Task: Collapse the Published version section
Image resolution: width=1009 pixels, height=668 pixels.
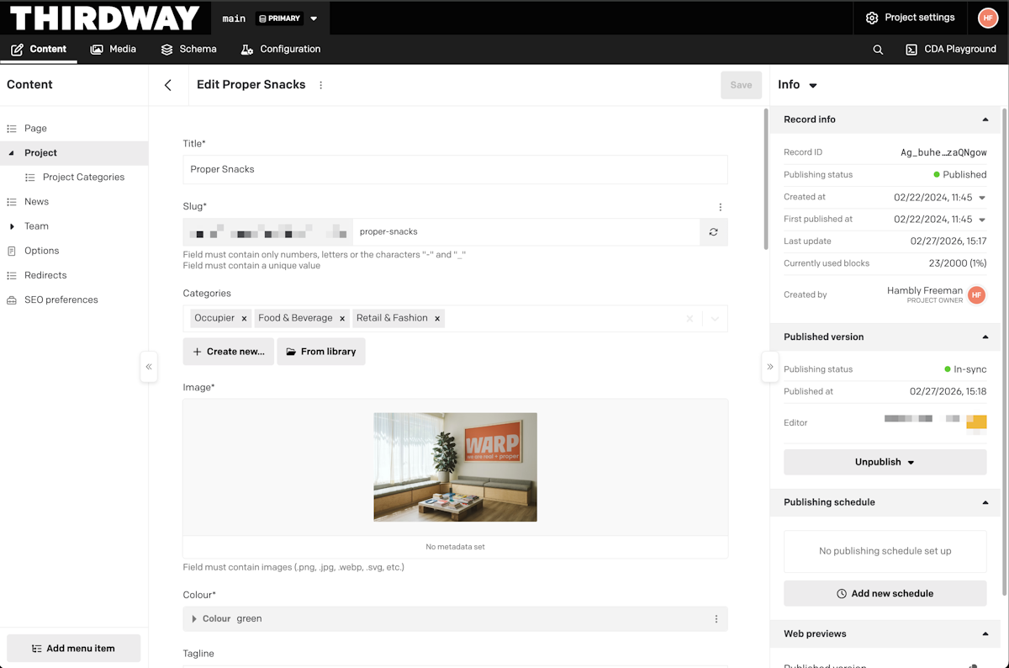Action: (x=985, y=337)
